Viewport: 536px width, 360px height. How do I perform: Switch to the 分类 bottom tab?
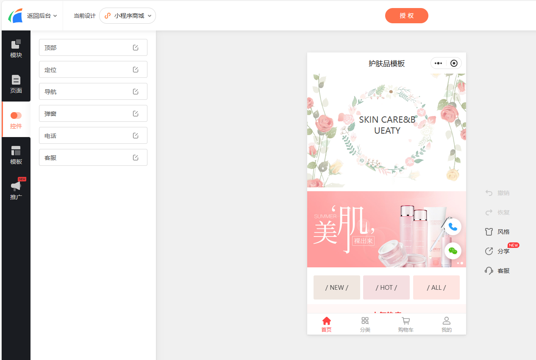pos(365,324)
